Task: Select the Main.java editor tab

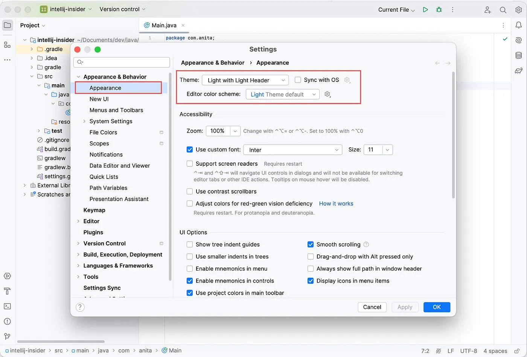Action: (x=163, y=26)
